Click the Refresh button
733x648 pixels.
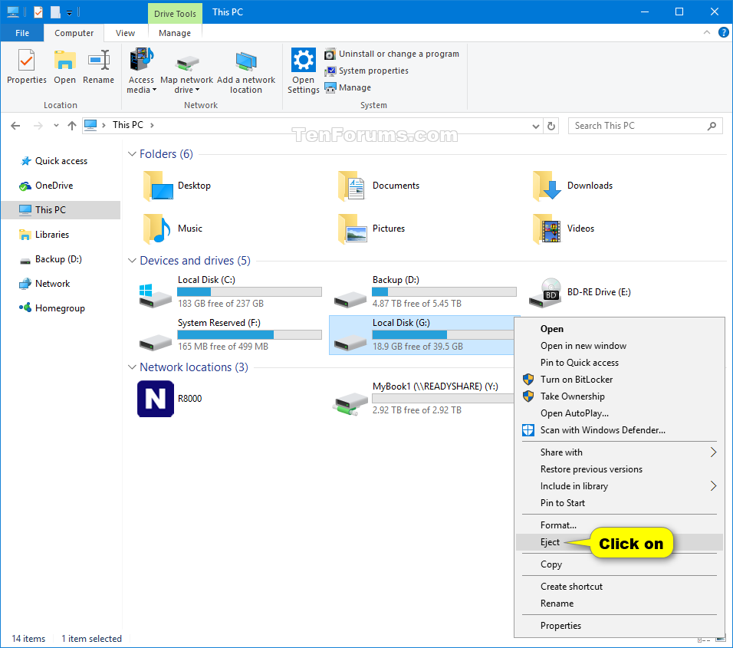(551, 126)
